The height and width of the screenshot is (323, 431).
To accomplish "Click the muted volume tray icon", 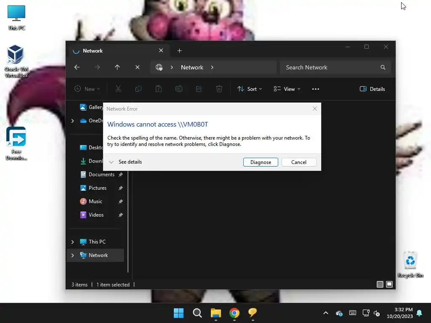I will click(x=377, y=313).
